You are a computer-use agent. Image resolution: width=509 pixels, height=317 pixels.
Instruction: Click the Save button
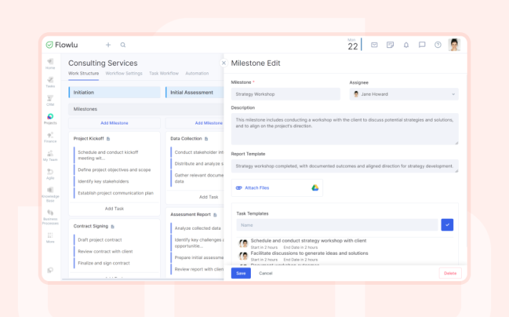(241, 273)
